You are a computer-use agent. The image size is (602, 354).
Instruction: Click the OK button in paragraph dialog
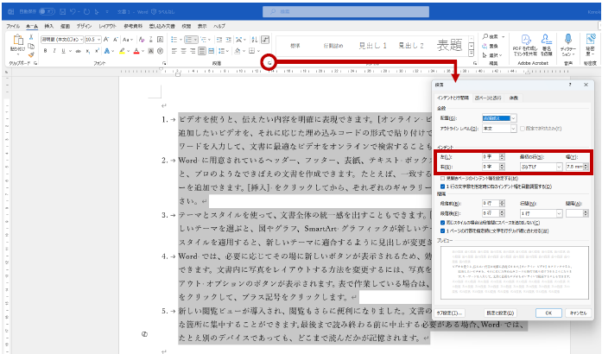coord(548,313)
